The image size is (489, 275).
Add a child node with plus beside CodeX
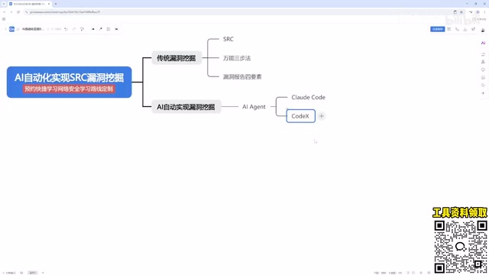(322, 116)
